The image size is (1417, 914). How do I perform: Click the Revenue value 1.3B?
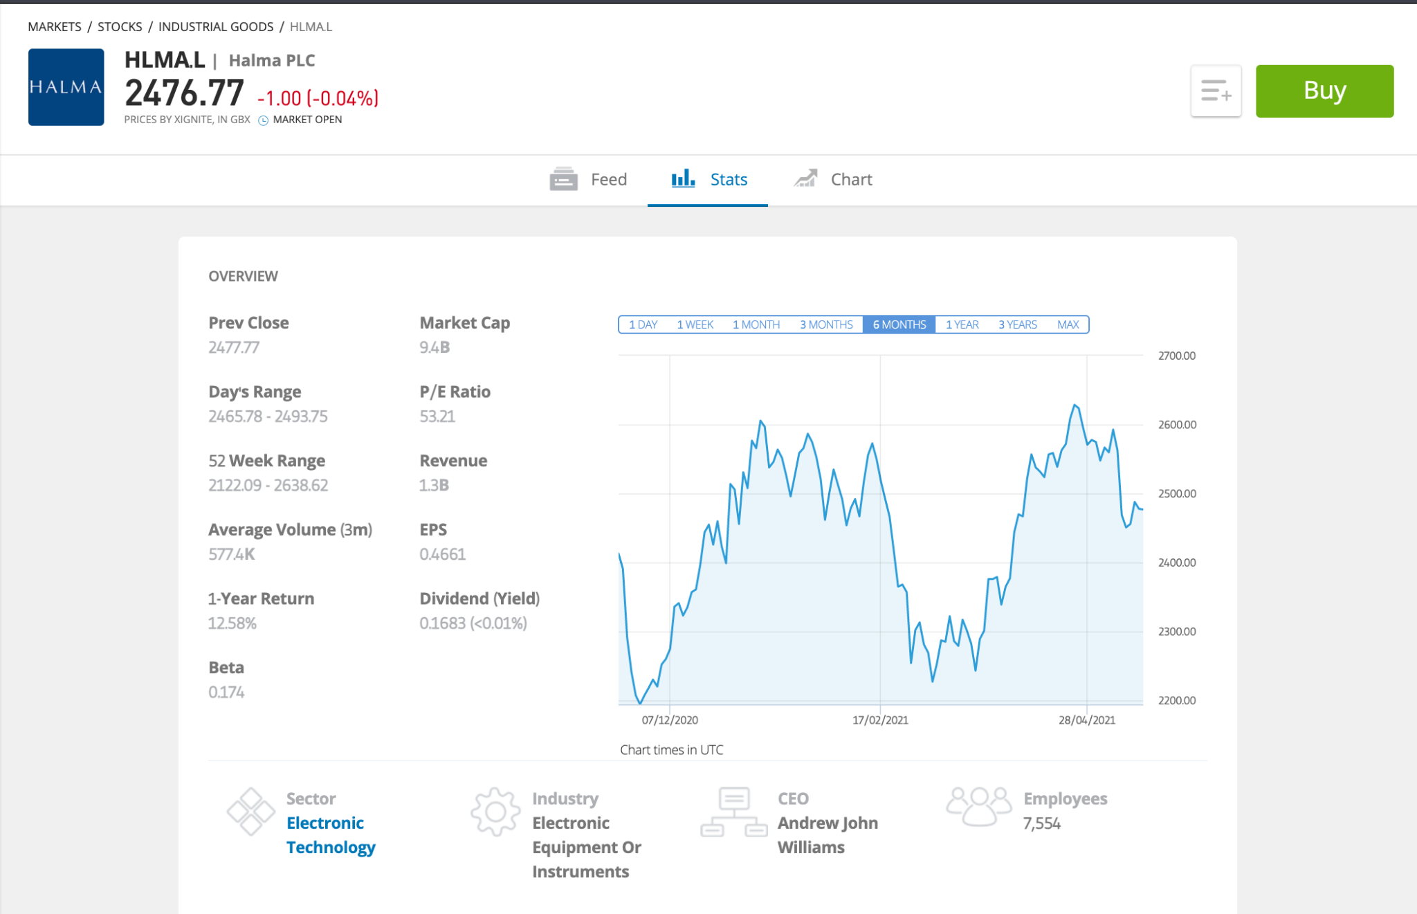point(434,485)
